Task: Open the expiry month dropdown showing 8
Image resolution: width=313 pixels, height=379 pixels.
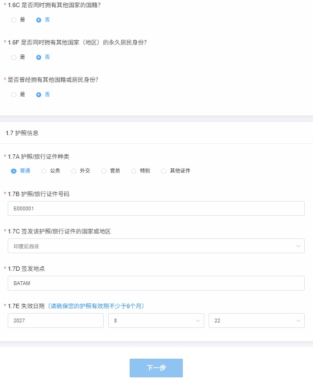Action: [x=156, y=321]
